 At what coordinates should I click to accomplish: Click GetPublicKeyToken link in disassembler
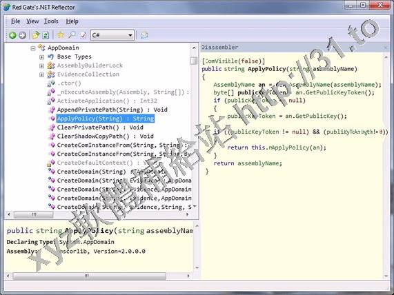336,92
